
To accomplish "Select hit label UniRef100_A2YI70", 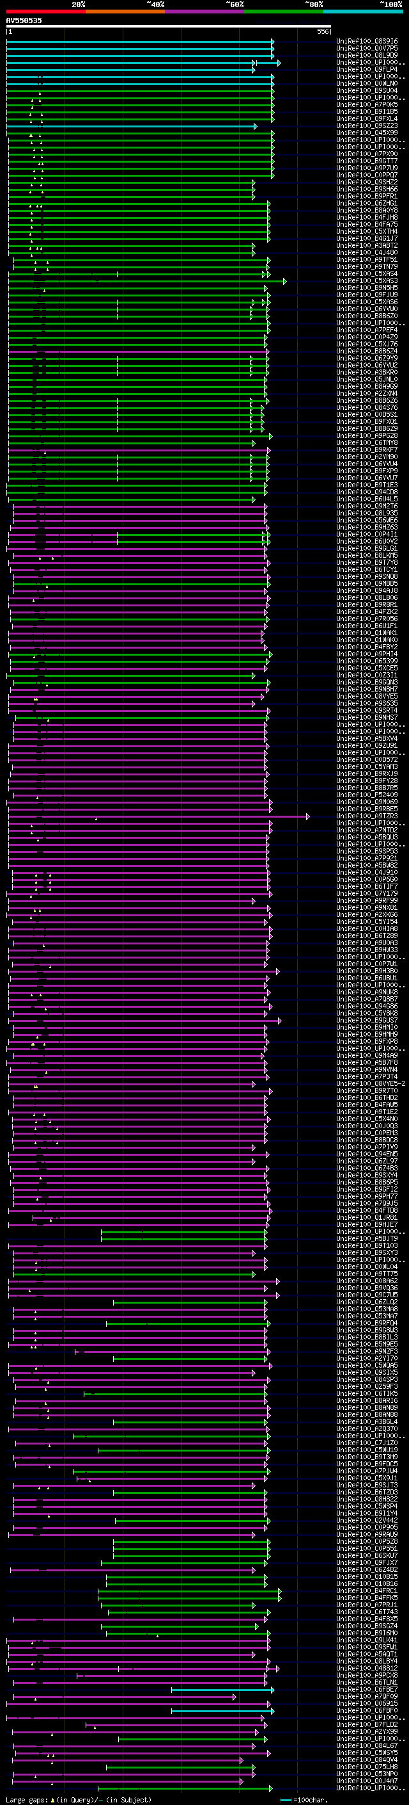I will (x=367, y=1358).
